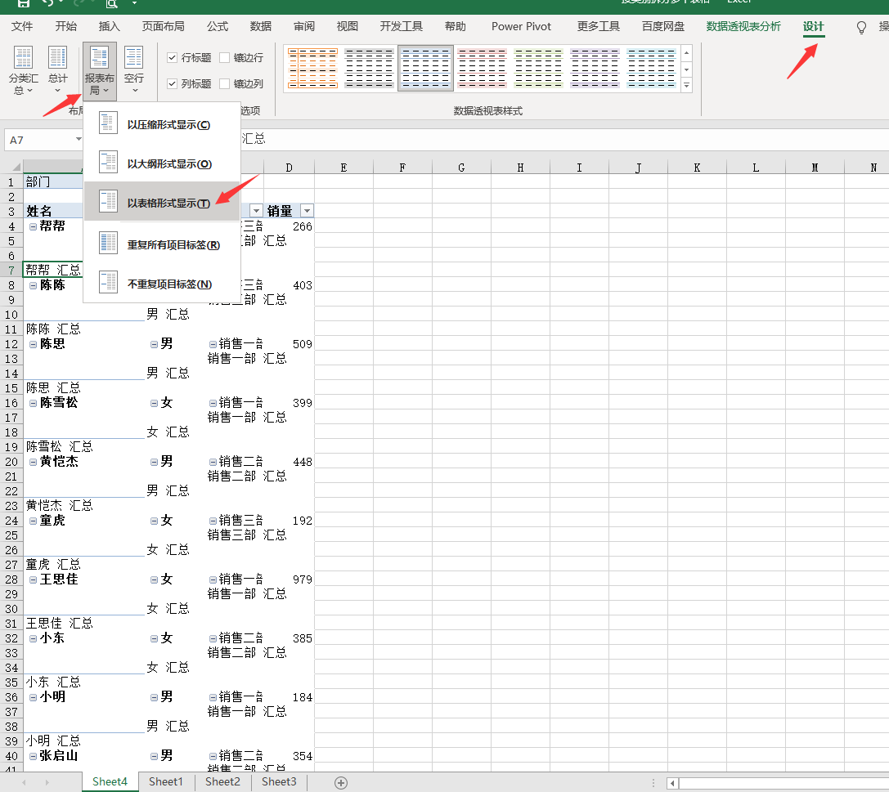Choose 以压缩形式显示 from layout menu
This screenshot has height=792, width=889.
pyautogui.click(x=162, y=124)
